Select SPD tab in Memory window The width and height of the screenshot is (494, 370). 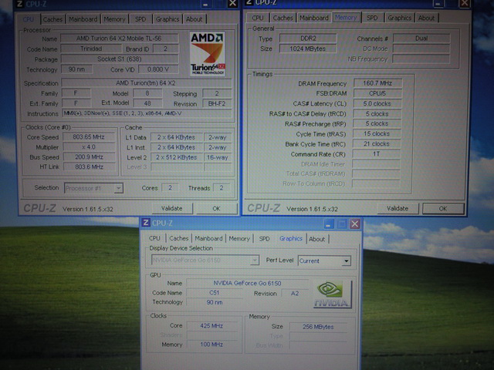[x=372, y=18]
